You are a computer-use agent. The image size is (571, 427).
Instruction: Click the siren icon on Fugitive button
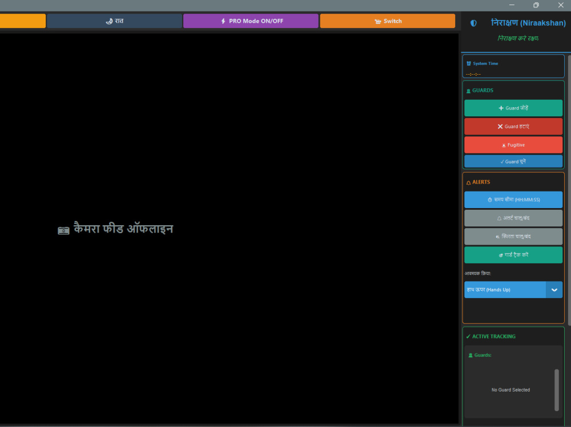(x=504, y=145)
